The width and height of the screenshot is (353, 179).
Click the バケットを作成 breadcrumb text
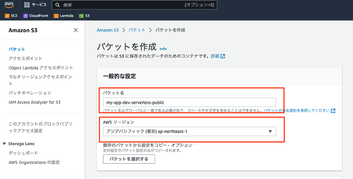(170, 30)
